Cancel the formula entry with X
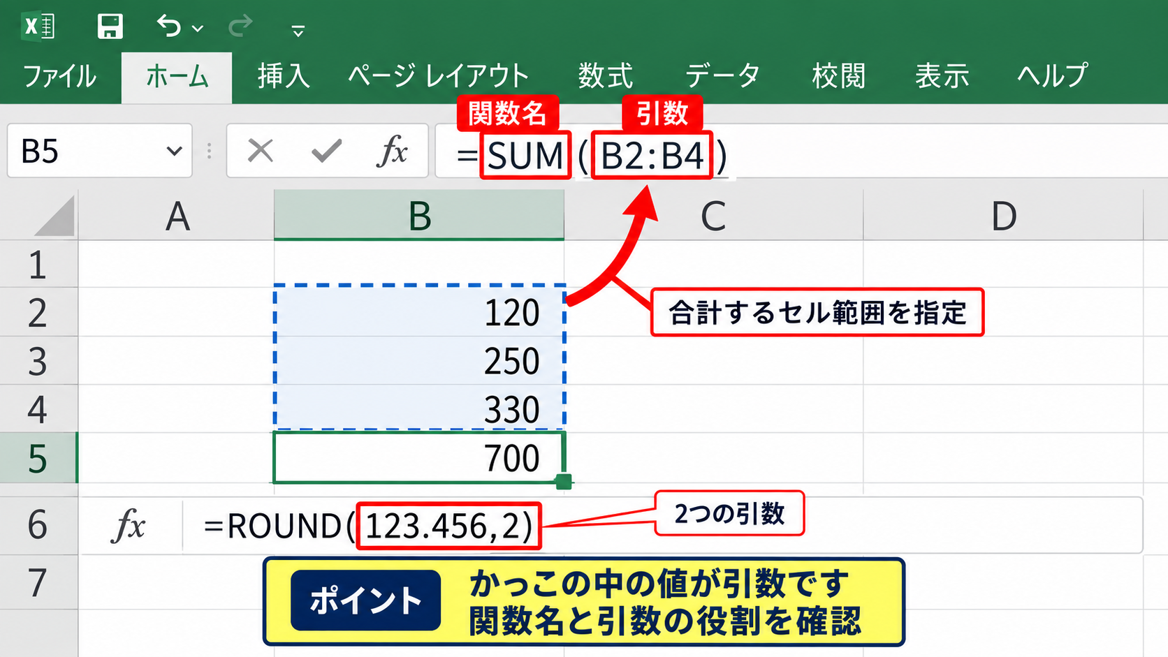This screenshot has height=657, width=1168. pyautogui.click(x=261, y=151)
